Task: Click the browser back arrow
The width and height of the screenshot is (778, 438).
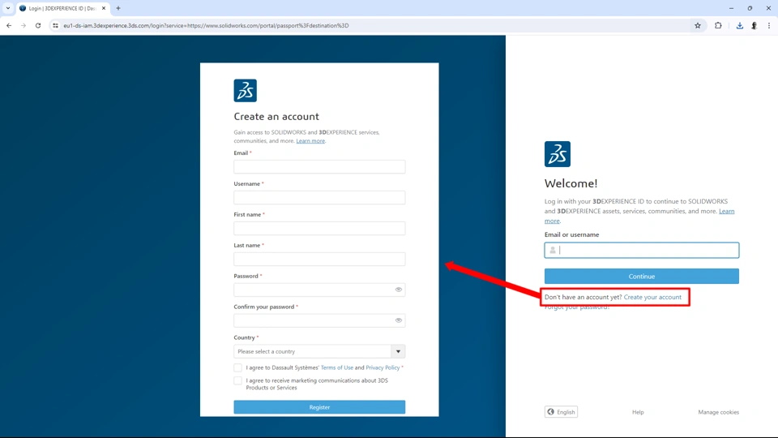Action: [x=9, y=25]
